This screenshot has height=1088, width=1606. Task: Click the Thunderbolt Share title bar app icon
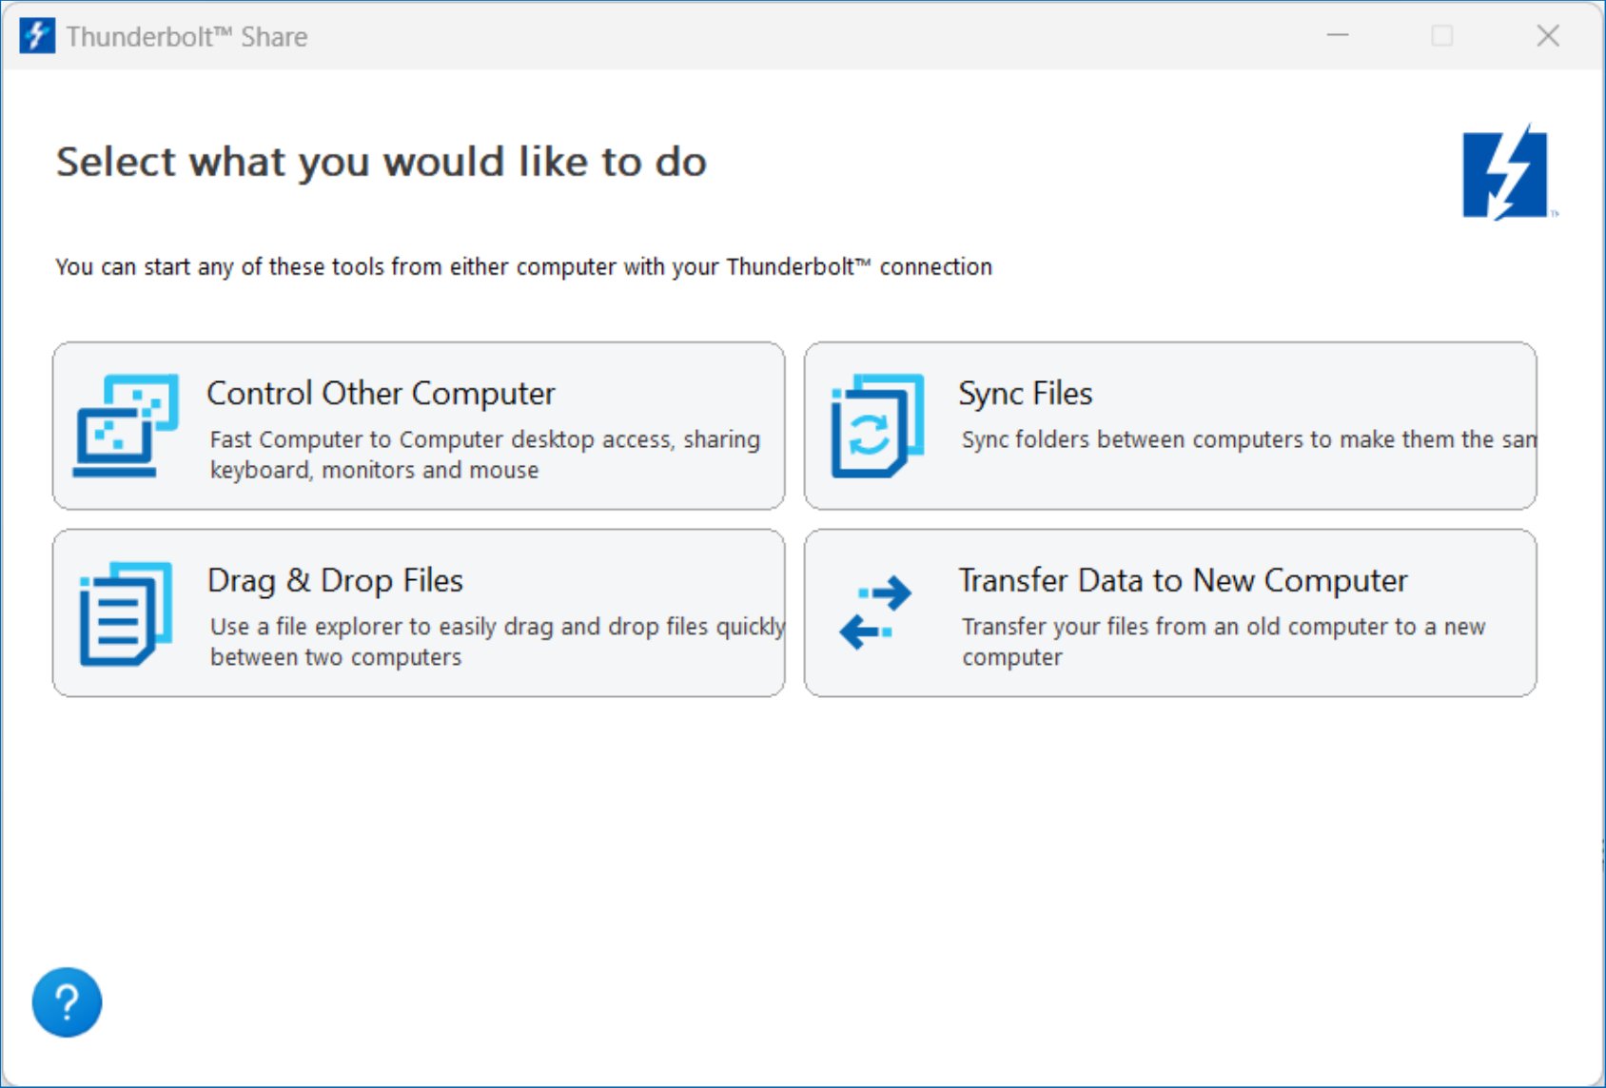37,36
